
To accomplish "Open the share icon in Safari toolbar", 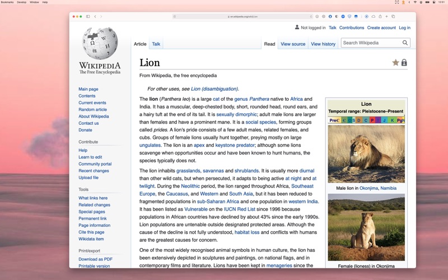I will [380, 17].
